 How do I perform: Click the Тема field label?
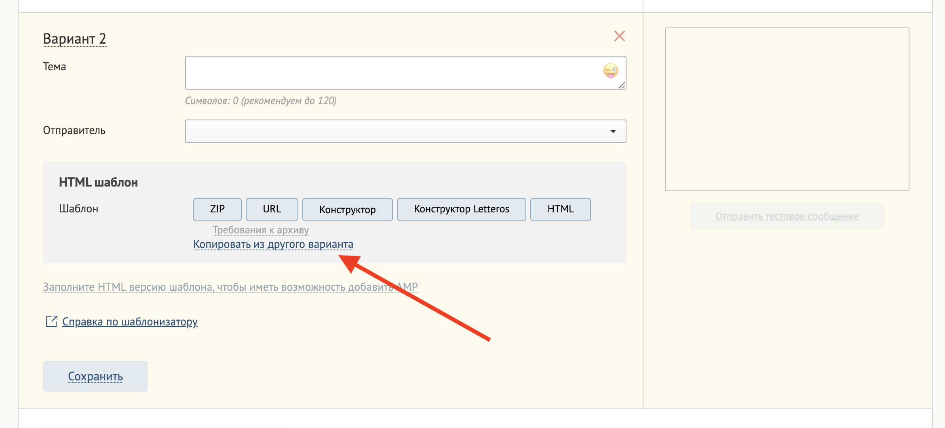[x=55, y=67]
